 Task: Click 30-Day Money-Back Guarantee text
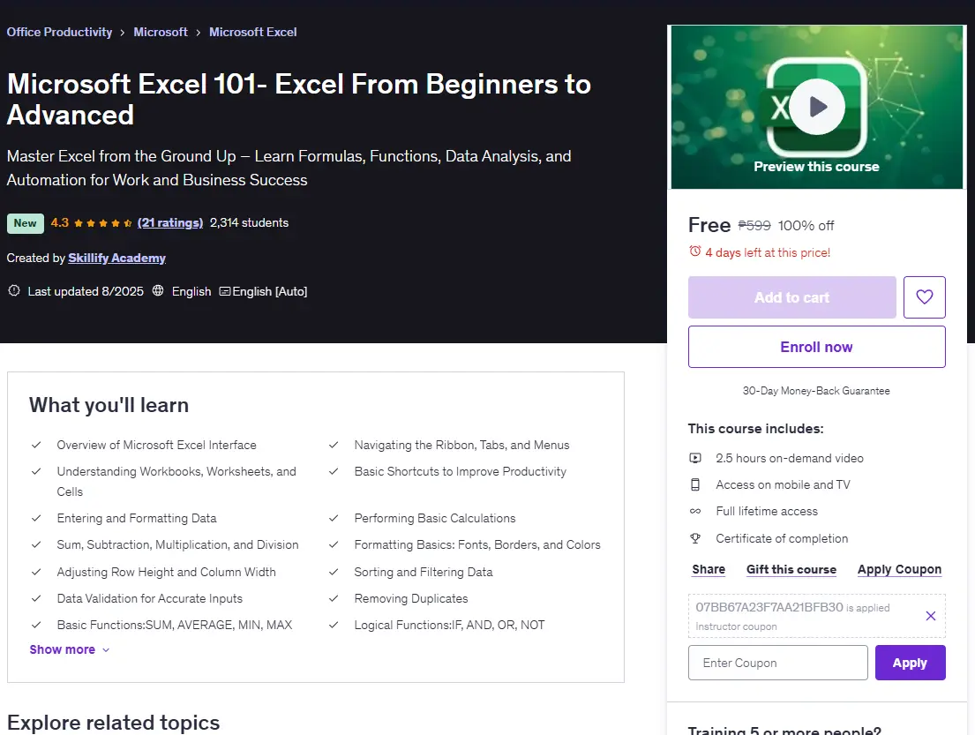tap(816, 391)
